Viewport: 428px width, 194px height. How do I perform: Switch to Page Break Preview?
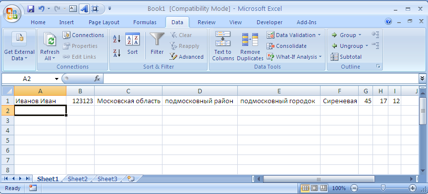(x=323, y=188)
